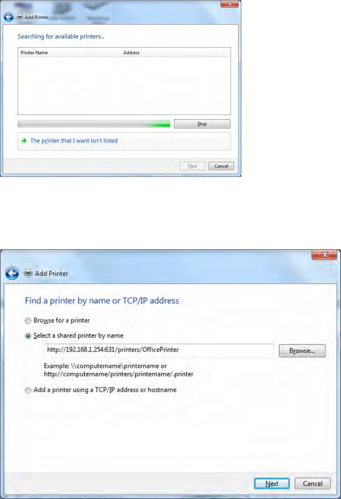
Task: Close the upper searching printers dialog
Action: pyautogui.click(x=230, y=4)
